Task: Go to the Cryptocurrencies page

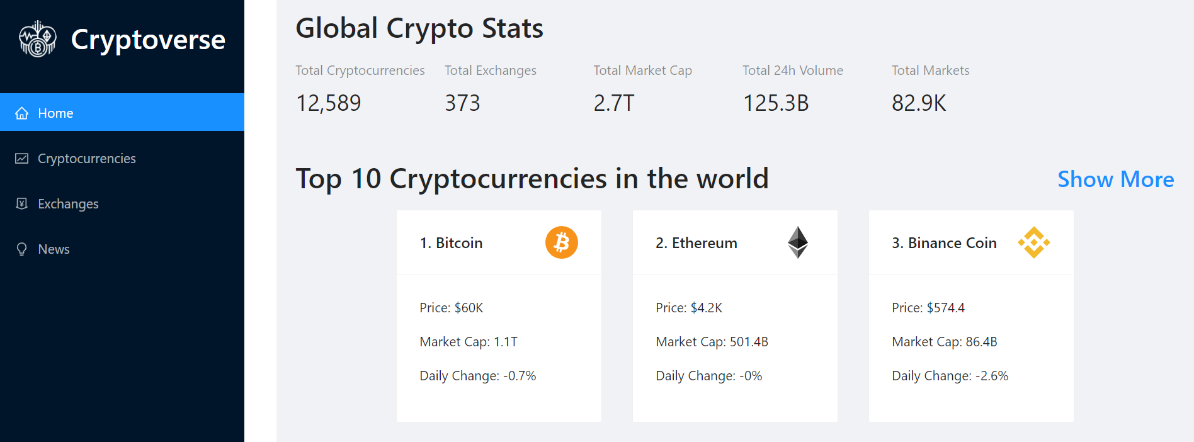Action: click(87, 159)
